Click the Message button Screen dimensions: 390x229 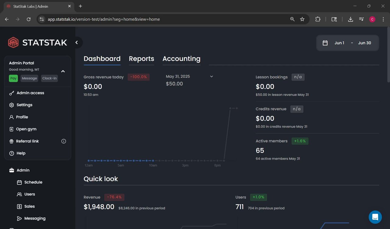[29, 78]
